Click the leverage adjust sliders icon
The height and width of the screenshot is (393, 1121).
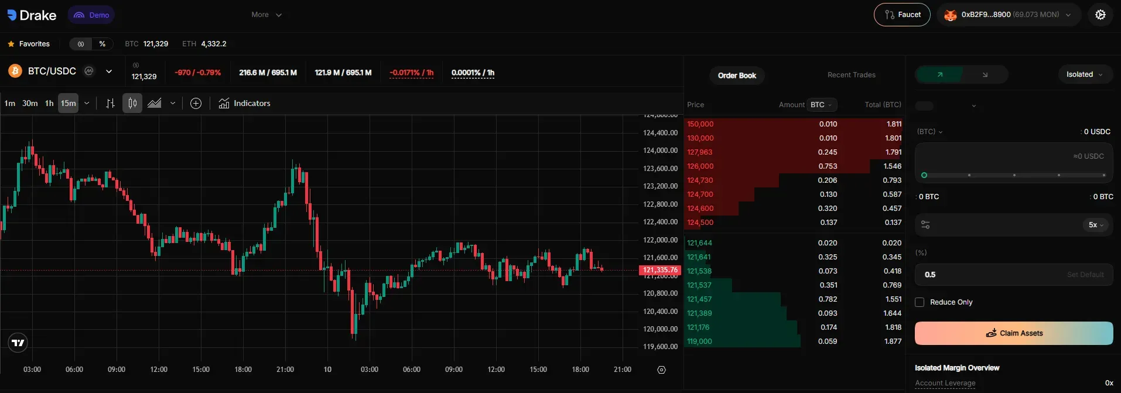[925, 225]
